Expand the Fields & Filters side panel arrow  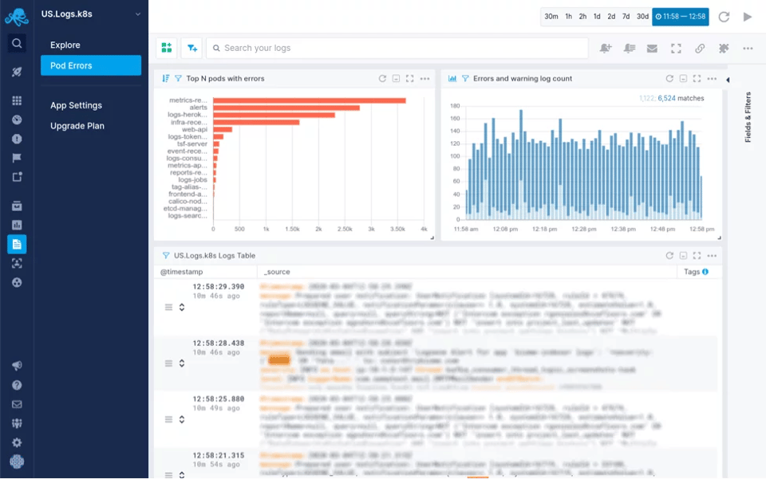728,80
